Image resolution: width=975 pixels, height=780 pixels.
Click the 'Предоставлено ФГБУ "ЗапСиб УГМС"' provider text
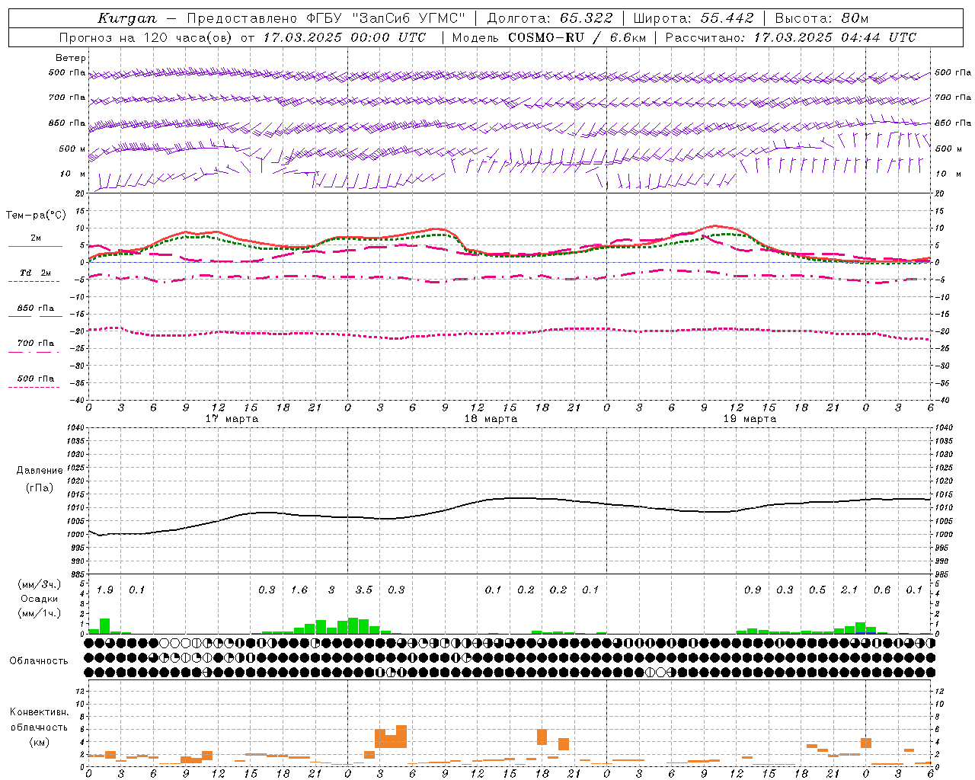[x=326, y=18]
